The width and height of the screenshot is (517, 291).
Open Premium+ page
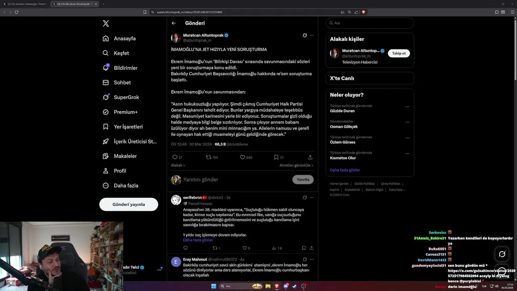pyautogui.click(x=120, y=112)
